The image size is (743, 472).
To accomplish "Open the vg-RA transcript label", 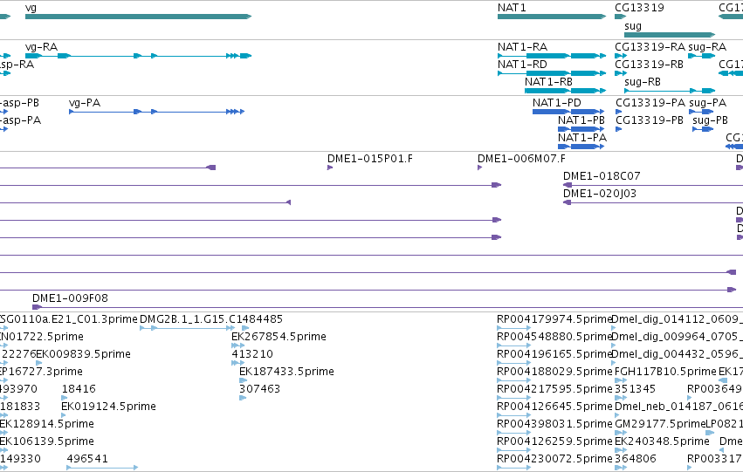I will (41, 47).
